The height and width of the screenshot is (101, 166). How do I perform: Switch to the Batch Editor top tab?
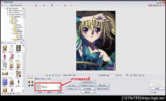pyautogui.click(x=27, y=5)
